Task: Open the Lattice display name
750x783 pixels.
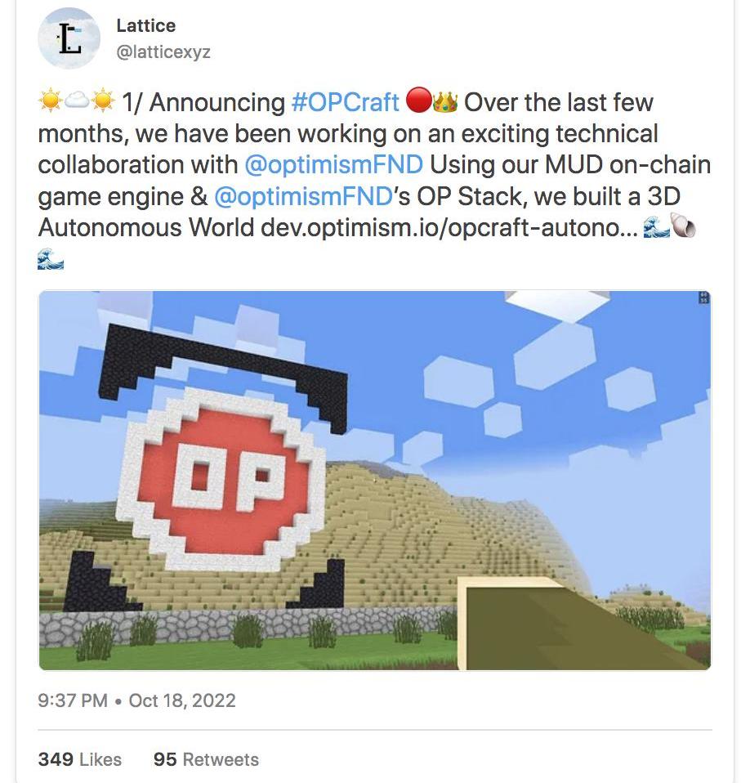Action: 145,25
